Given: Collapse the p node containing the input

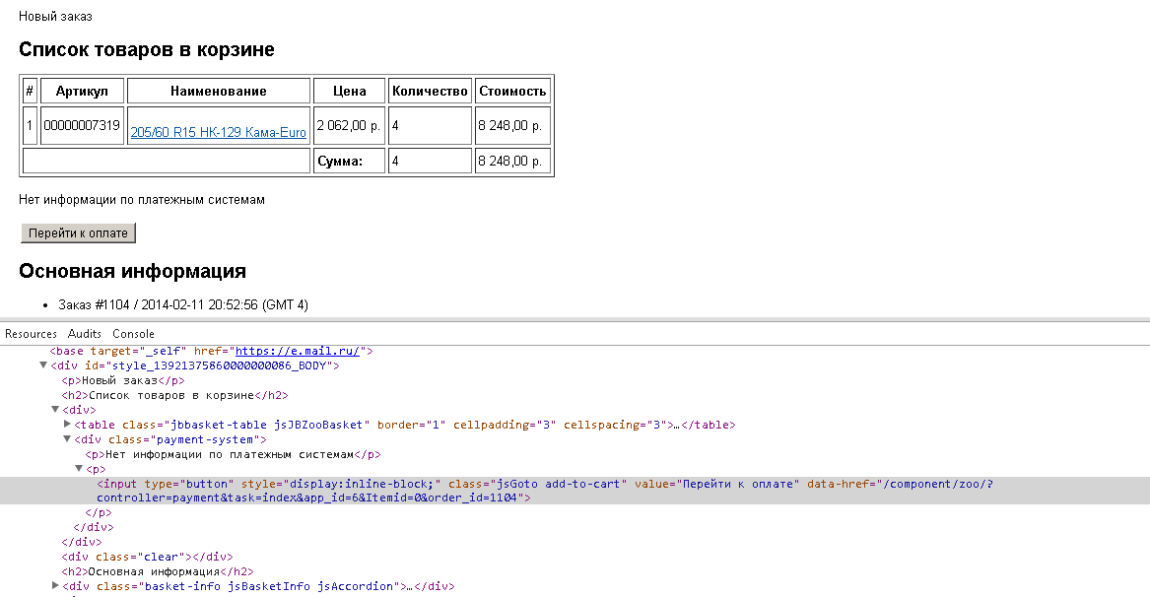Looking at the screenshot, I should click(79, 469).
